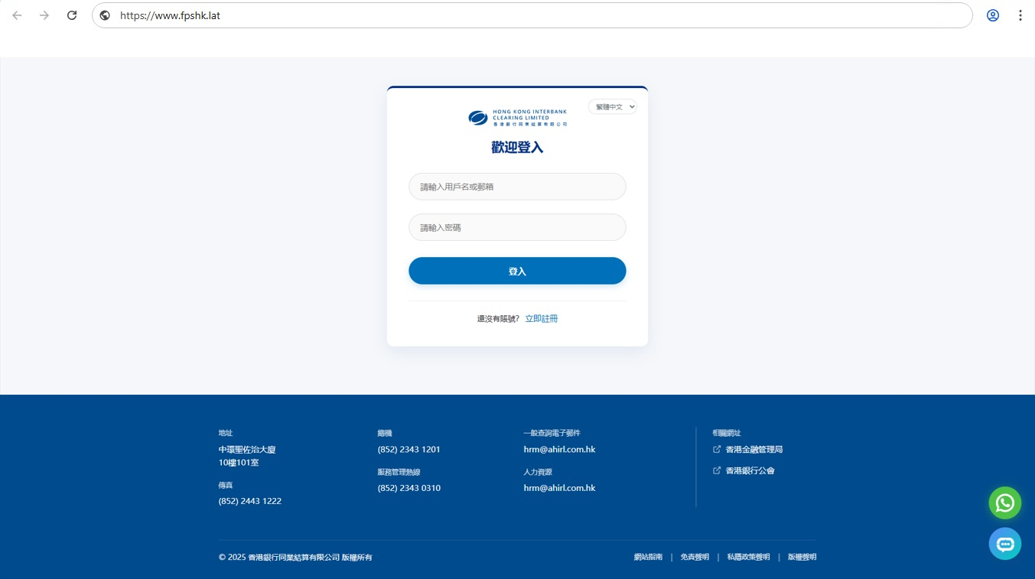Open the browser profile icon

pyautogui.click(x=993, y=15)
